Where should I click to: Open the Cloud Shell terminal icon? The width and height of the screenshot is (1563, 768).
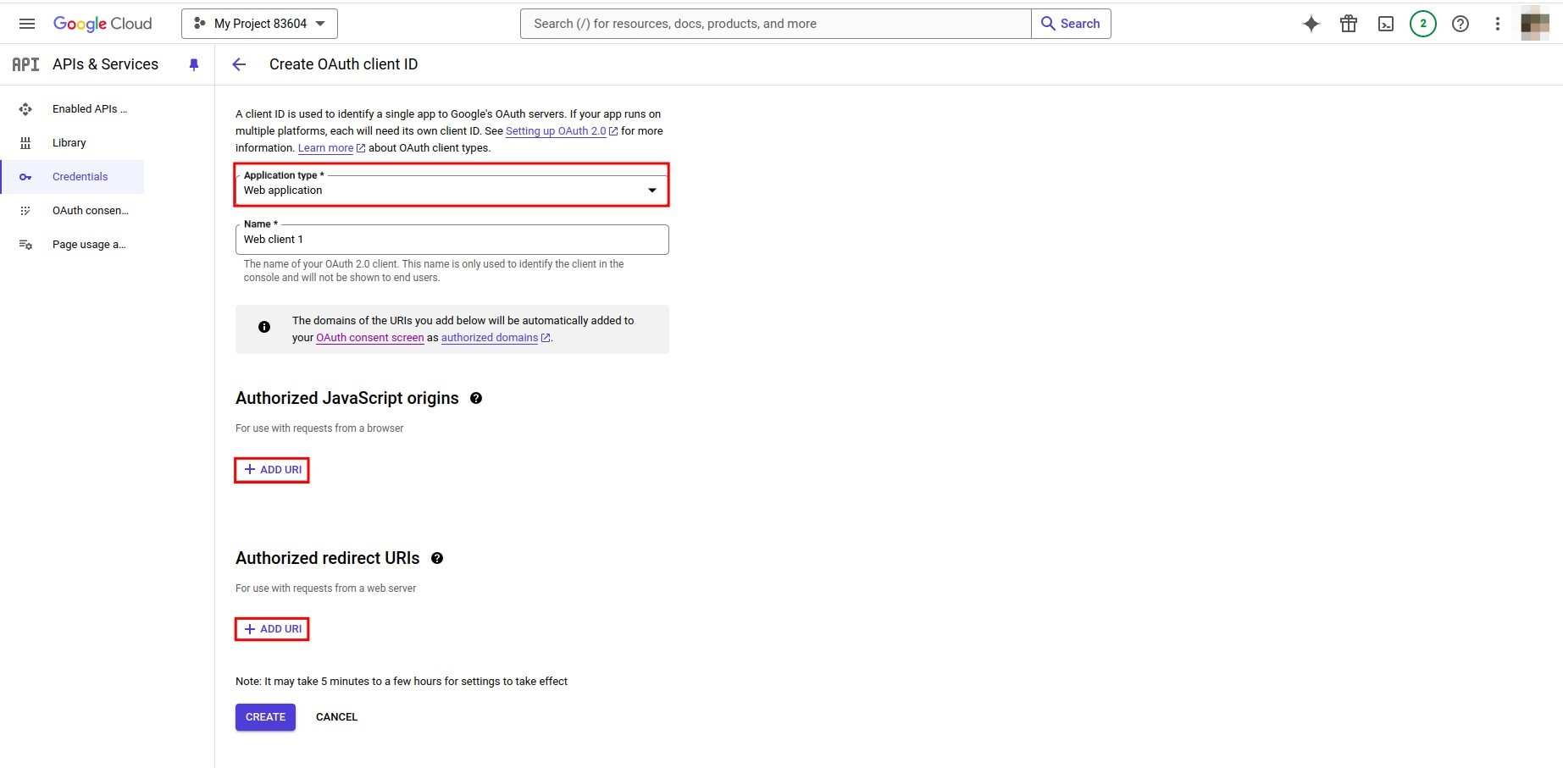click(1385, 23)
